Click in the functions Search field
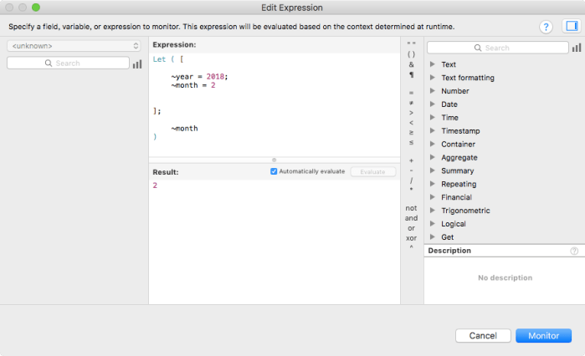Image resolution: width=585 pixels, height=356 pixels. tap(497, 48)
